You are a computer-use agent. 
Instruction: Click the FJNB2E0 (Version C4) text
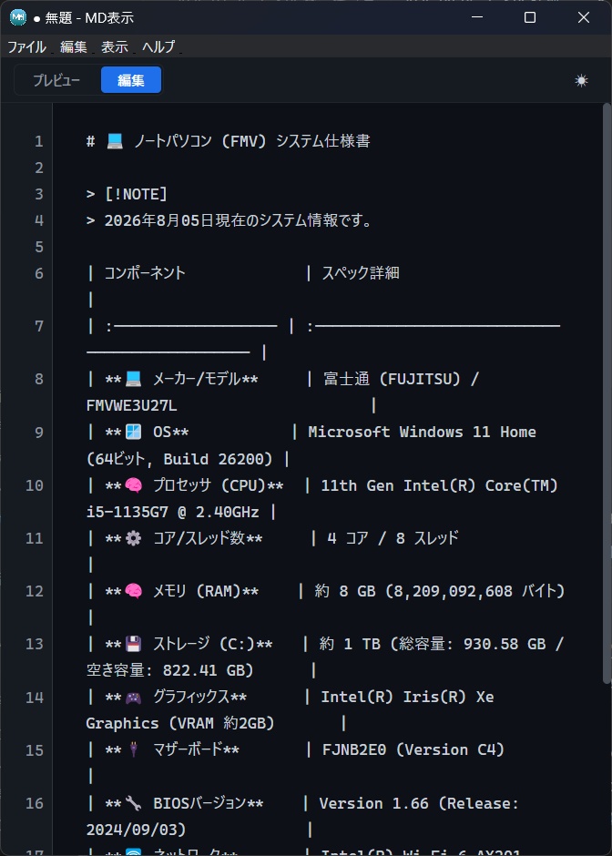coord(413,750)
